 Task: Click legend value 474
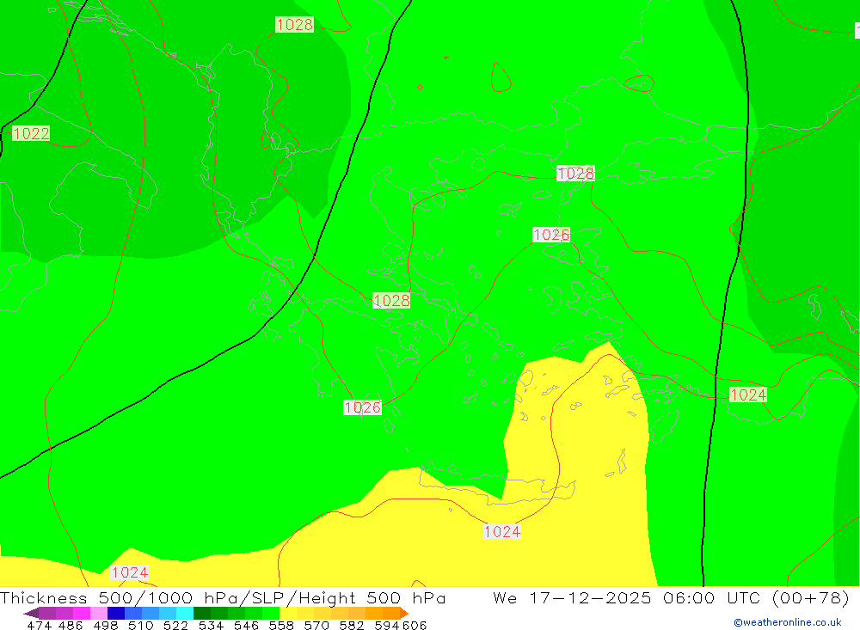click(x=39, y=625)
